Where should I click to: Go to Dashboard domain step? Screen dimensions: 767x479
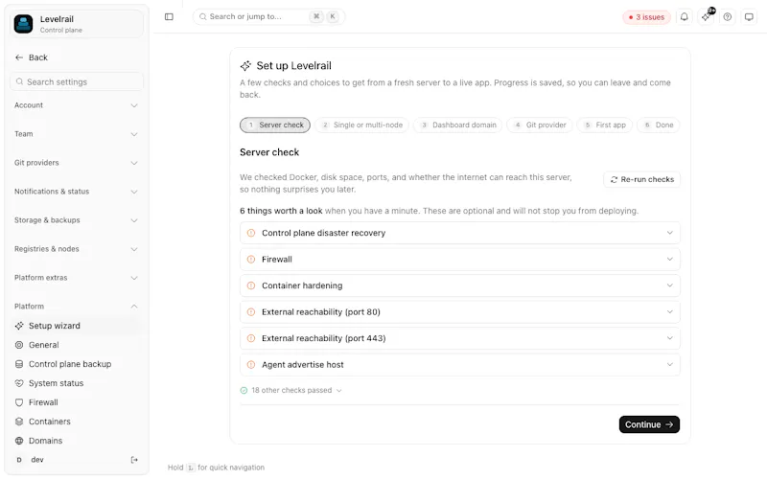(458, 125)
